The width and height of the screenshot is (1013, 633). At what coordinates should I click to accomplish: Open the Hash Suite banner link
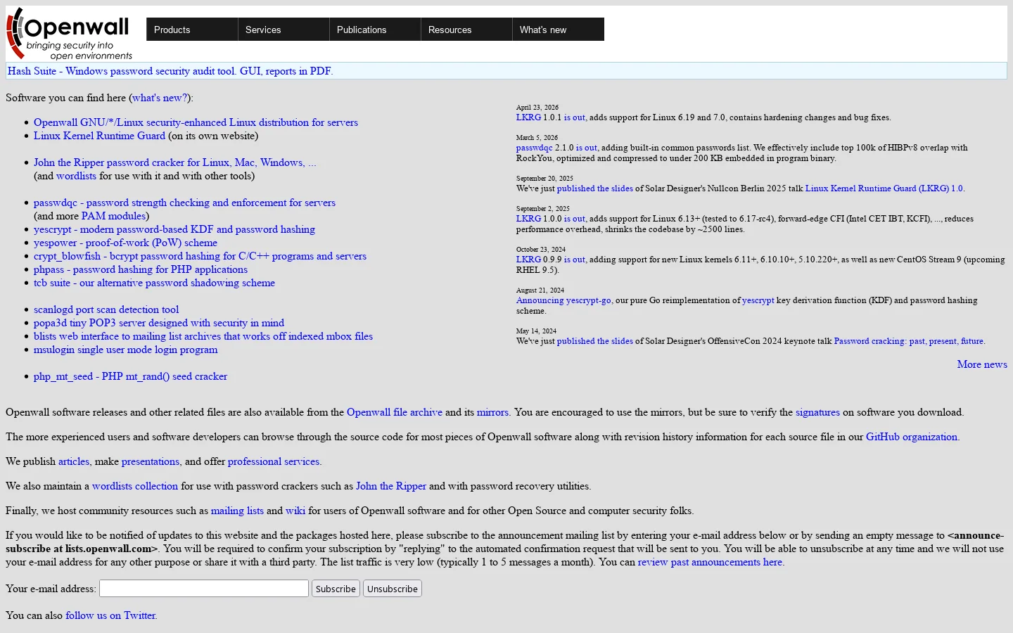pyautogui.click(x=170, y=71)
